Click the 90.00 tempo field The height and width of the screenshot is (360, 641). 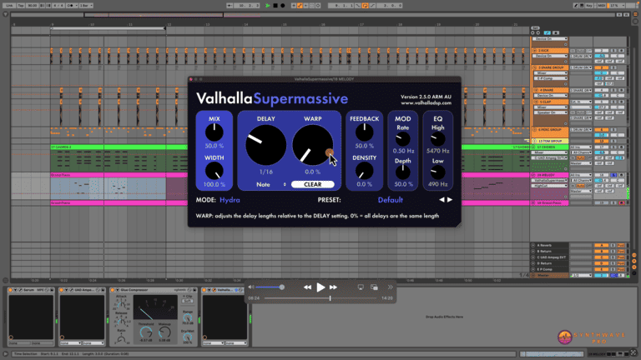tap(33, 6)
